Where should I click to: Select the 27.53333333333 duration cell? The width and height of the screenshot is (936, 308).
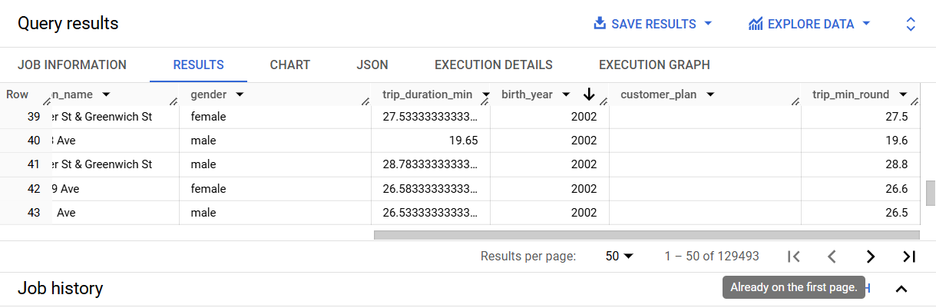tap(431, 117)
